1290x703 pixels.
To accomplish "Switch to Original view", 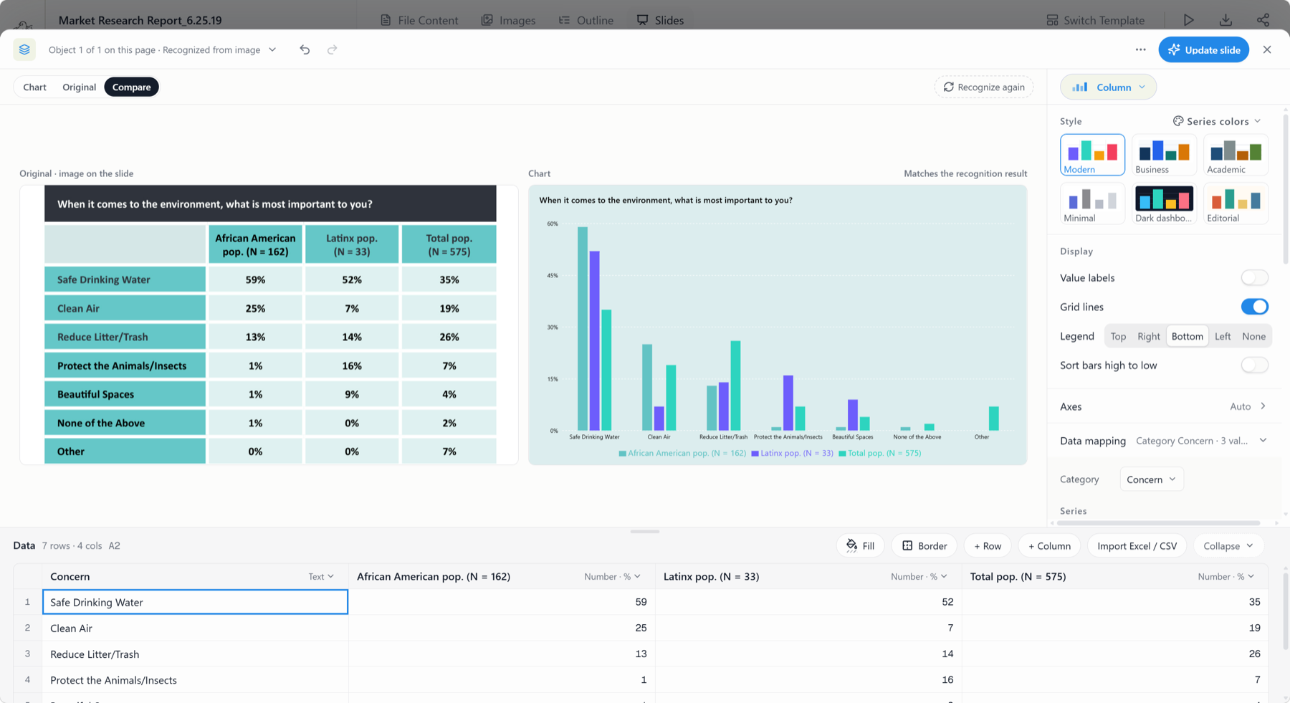I will 79,87.
